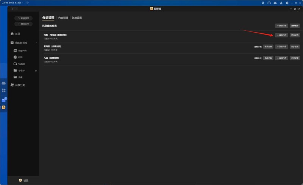Viewport: 303px width, 185px height.
Task: Open the blue folder icon with badge in dock
Action: pyautogui.click(x=4, y=100)
